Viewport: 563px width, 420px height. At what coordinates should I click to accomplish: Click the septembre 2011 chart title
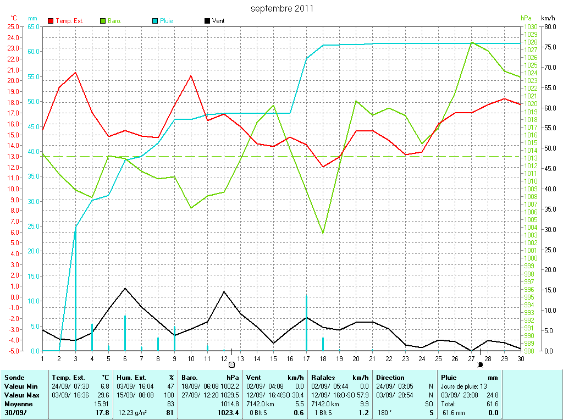click(x=282, y=8)
